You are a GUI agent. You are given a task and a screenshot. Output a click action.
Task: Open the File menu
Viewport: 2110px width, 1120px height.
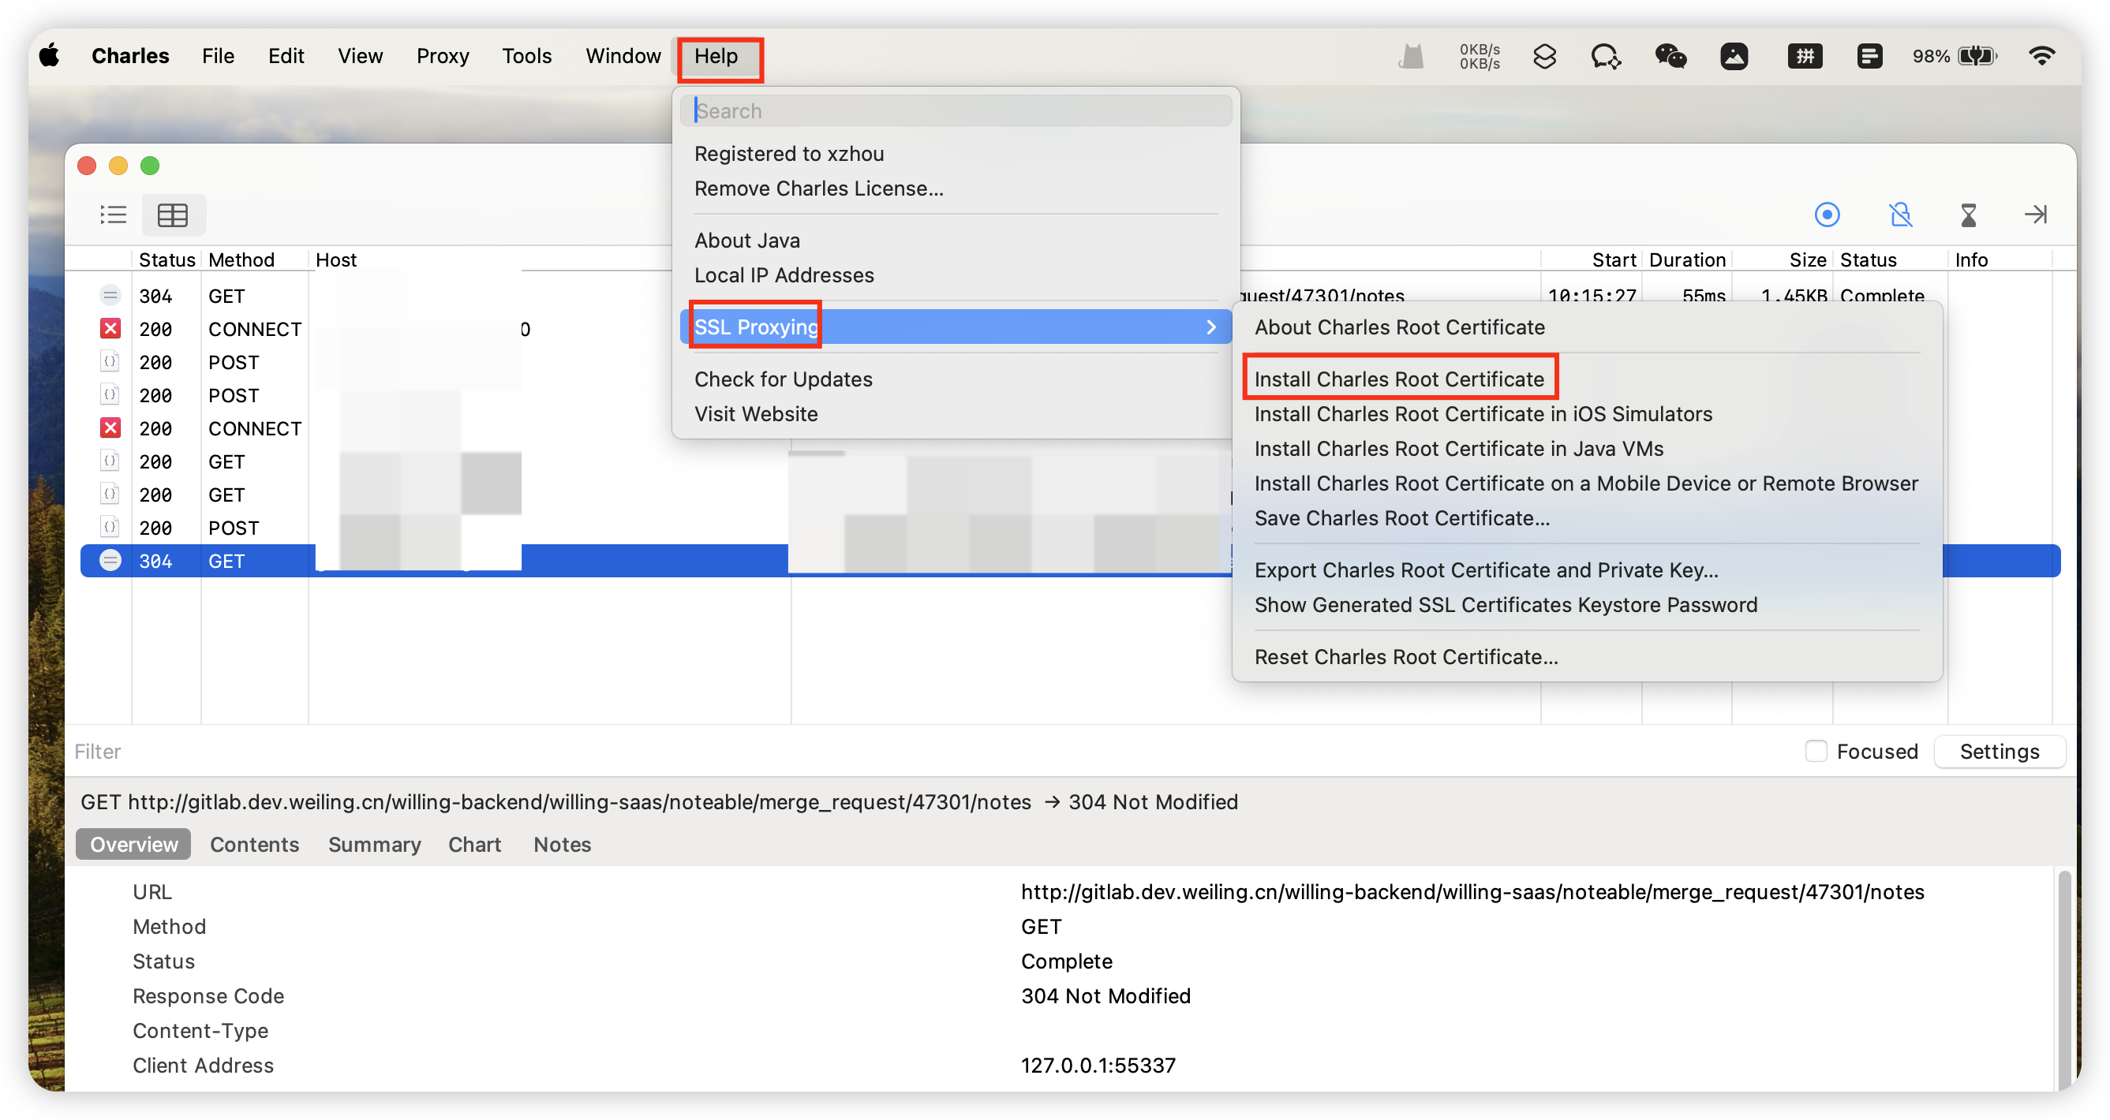point(218,56)
